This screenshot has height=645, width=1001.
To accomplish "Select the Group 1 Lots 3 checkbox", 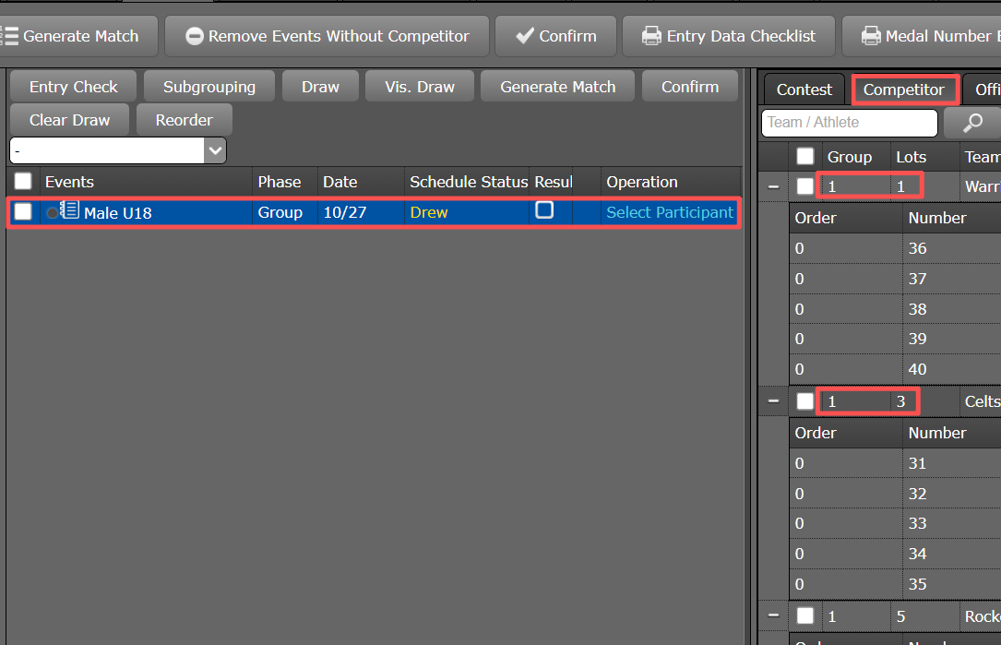I will coord(805,401).
